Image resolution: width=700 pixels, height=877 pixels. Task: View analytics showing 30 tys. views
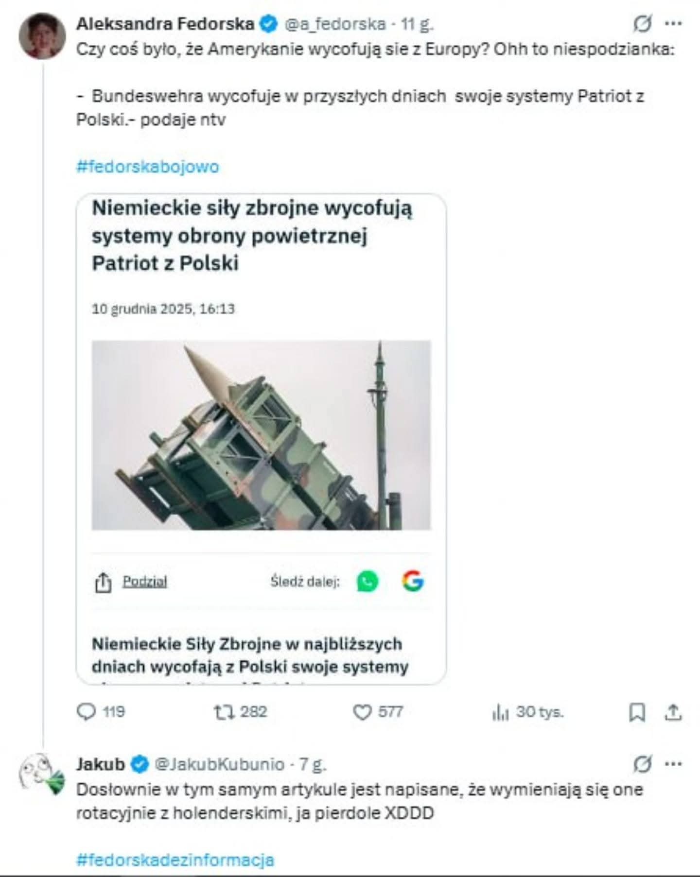click(501, 713)
